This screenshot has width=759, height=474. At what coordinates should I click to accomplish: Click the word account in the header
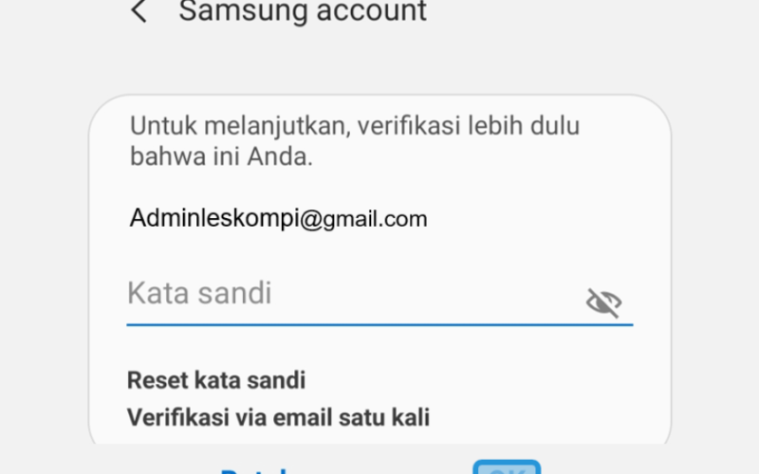[371, 11]
